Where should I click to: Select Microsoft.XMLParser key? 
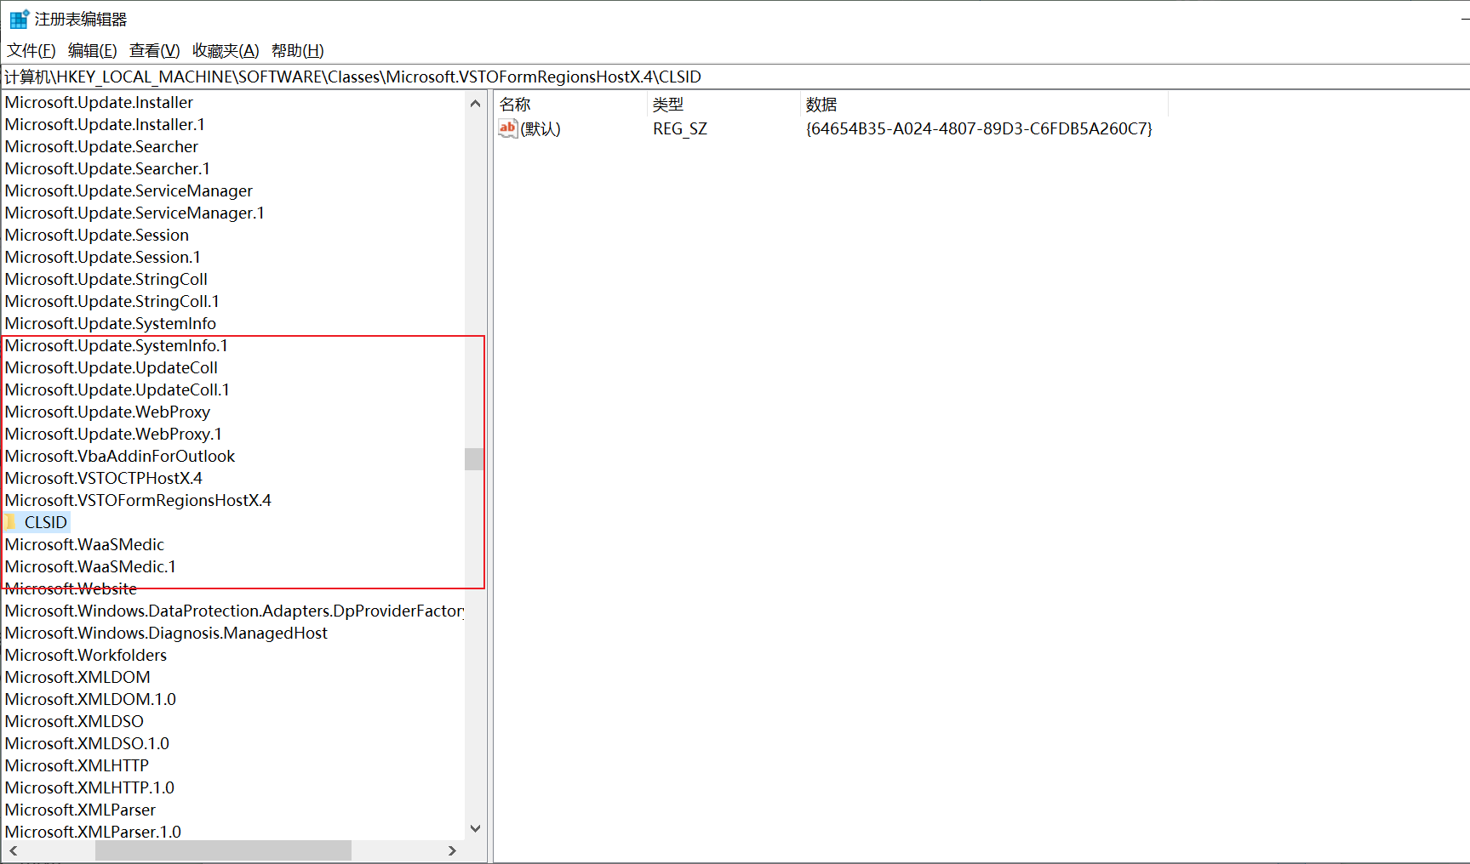click(x=80, y=810)
